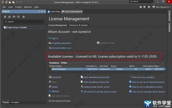
Task: Open the Components side panel tab
Action: pyautogui.click(x=169, y=16)
